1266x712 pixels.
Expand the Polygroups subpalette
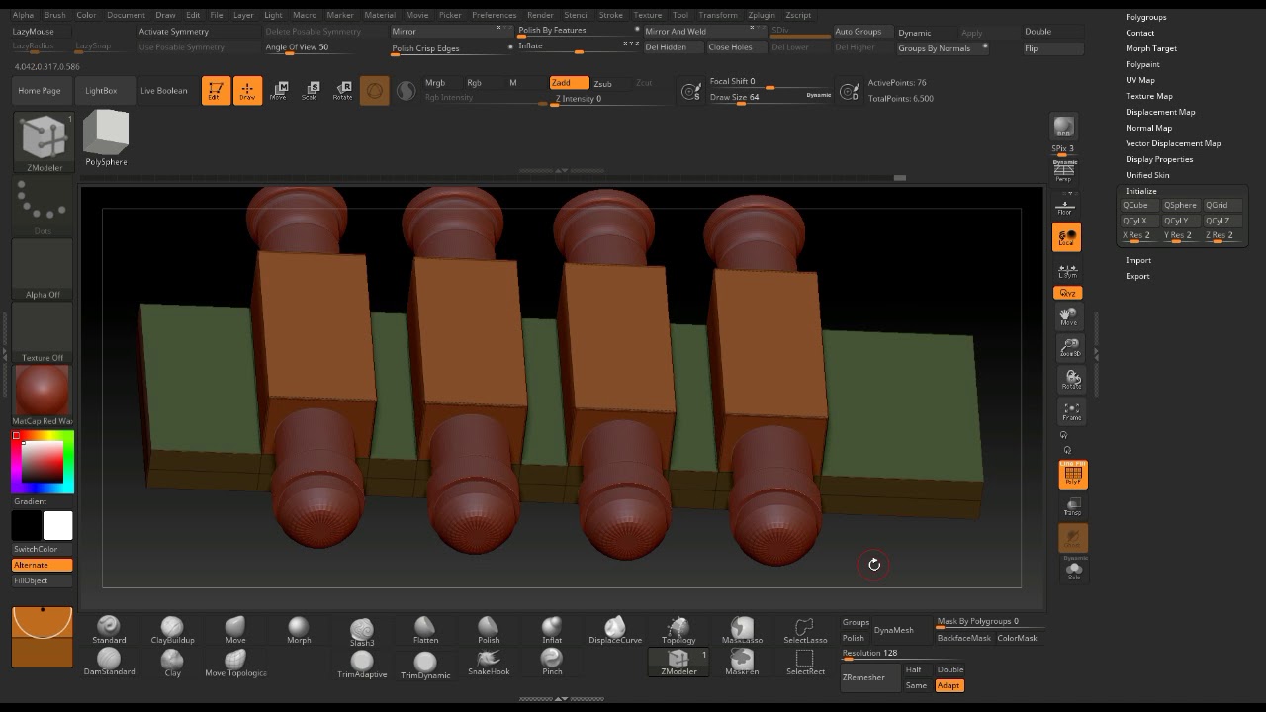(x=1145, y=17)
